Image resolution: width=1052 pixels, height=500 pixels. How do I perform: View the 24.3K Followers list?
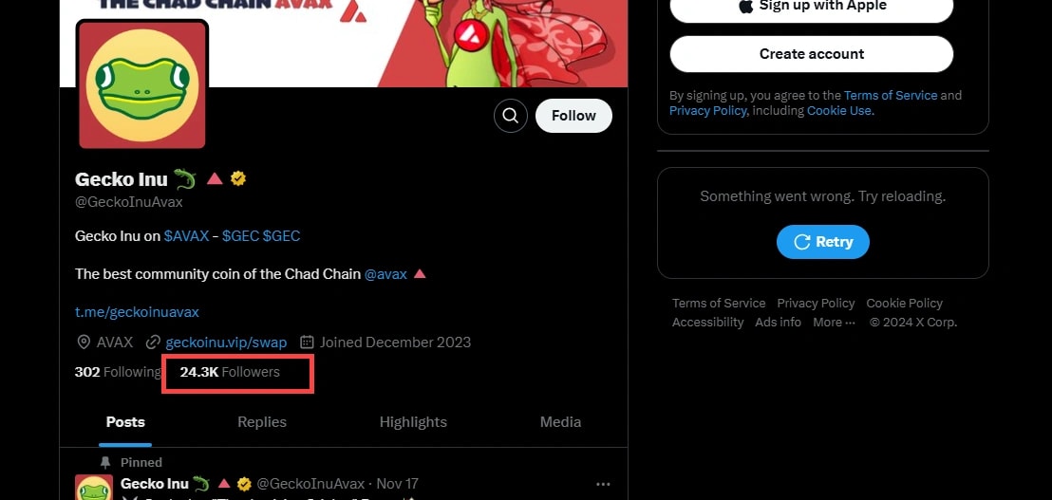click(x=230, y=372)
